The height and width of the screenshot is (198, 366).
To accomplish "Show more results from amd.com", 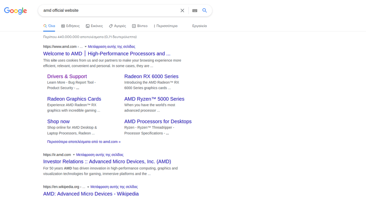I will 84,142.
